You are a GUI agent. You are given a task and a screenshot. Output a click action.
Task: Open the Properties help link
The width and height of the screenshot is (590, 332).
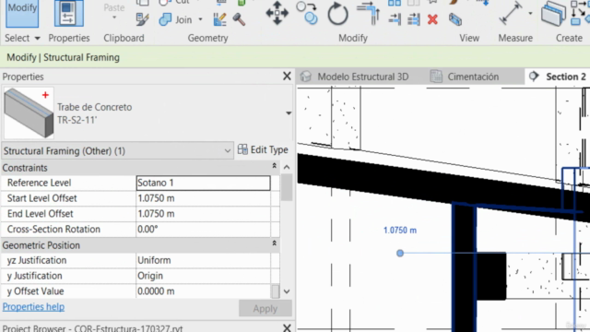pos(33,307)
